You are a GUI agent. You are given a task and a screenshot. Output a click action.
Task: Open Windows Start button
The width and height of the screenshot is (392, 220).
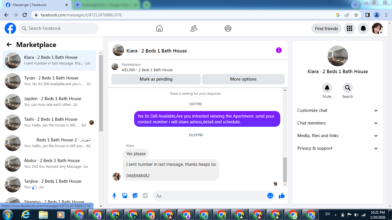point(7,215)
